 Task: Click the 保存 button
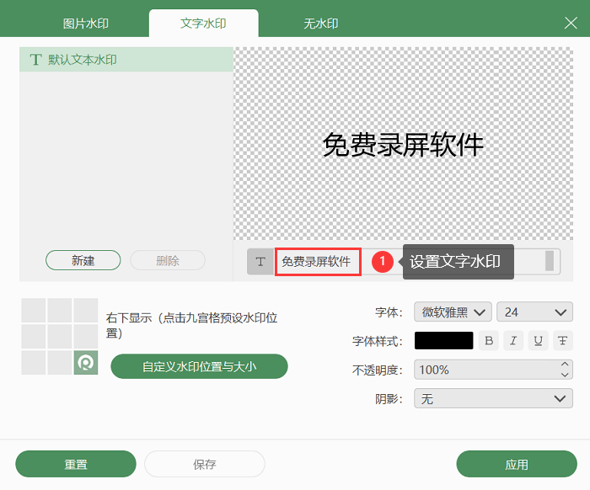[205, 464]
